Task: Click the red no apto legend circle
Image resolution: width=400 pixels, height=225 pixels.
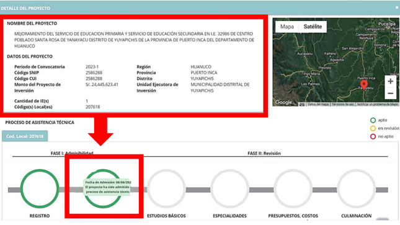Action: (x=373, y=136)
